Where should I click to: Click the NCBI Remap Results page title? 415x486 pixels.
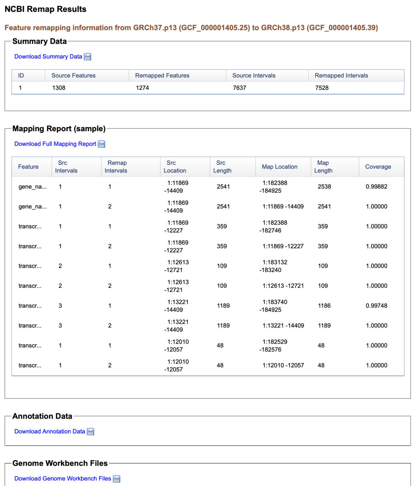(x=45, y=9)
